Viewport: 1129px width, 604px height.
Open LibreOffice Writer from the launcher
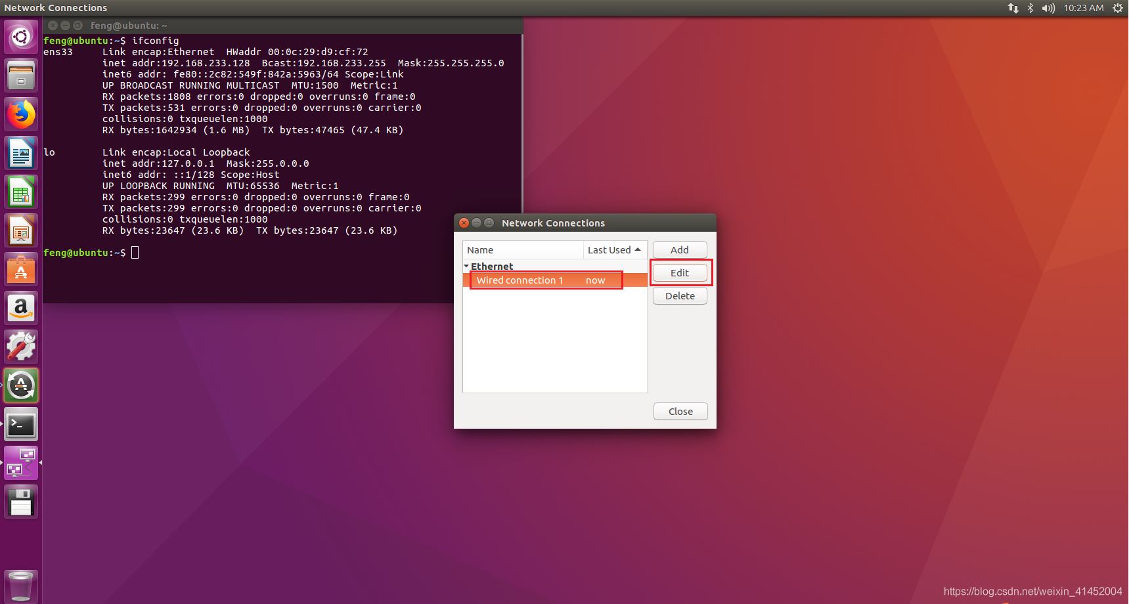pyautogui.click(x=21, y=153)
